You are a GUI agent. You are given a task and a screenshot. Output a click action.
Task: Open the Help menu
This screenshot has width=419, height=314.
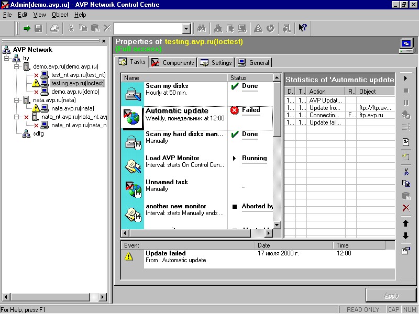coord(80,15)
